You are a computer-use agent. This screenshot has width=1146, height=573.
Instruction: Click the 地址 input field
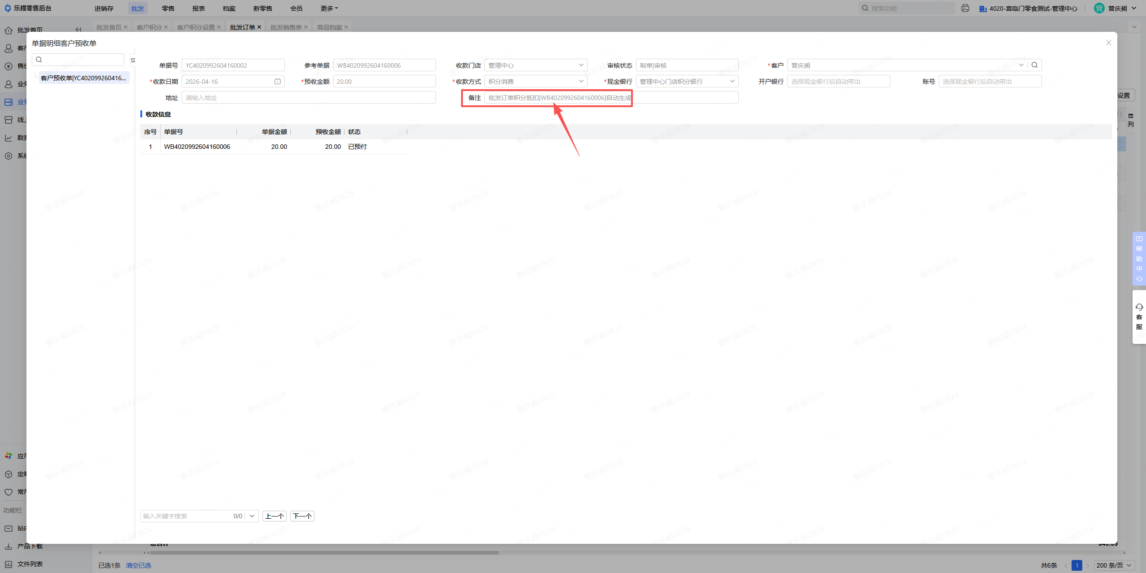[308, 97]
